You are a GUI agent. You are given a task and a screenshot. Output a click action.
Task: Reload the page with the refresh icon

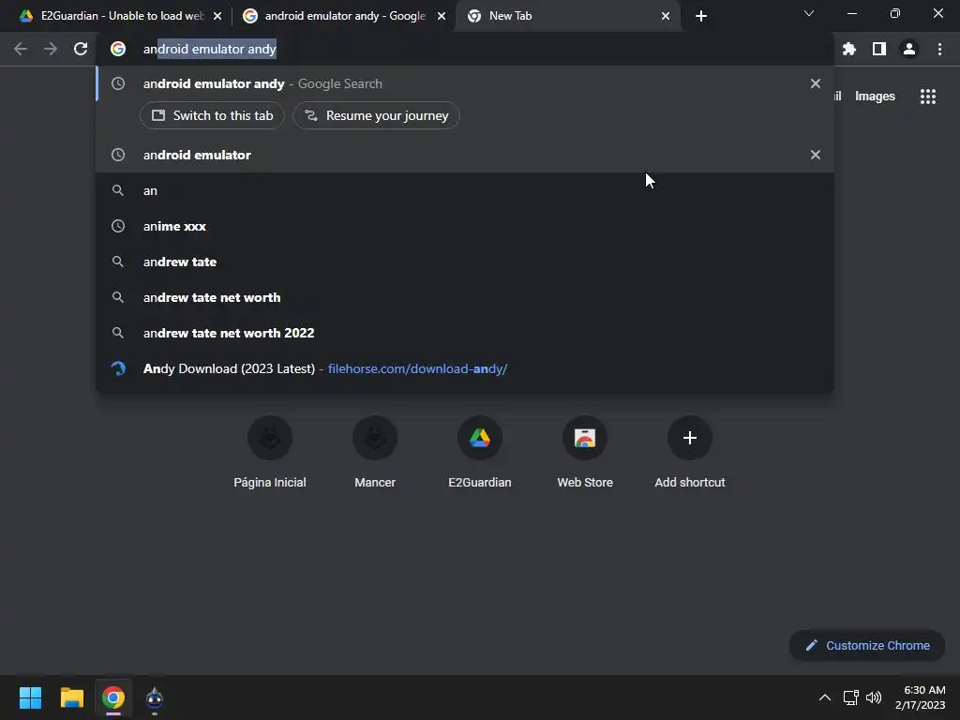coord(81,49)
